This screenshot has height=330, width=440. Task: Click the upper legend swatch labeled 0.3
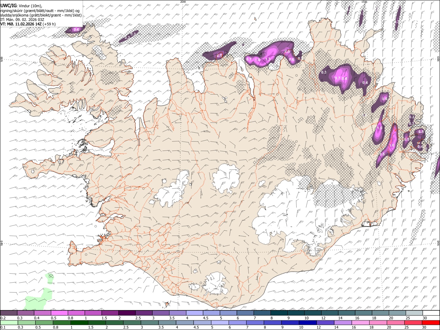point(25,313)
